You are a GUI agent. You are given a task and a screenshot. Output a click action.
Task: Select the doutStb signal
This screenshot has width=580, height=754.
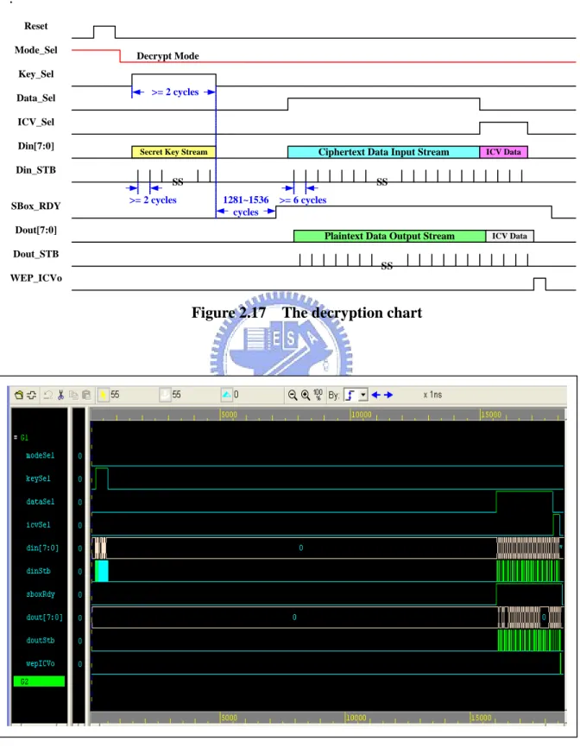tap(41, 640)
